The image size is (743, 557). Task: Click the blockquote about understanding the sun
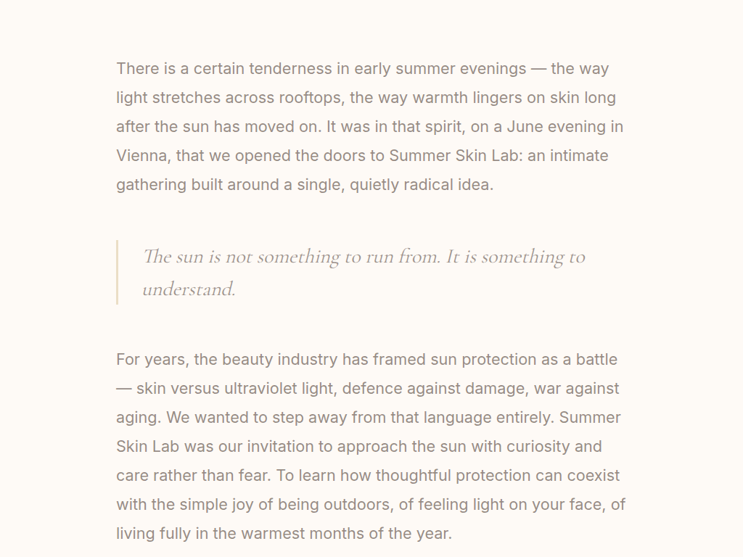coord(363,272)
